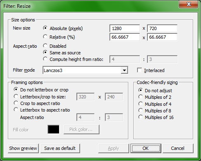Click the Cancel button
Image resolution: width=201 pixels, height=161 pixels.
click(178, 148)
